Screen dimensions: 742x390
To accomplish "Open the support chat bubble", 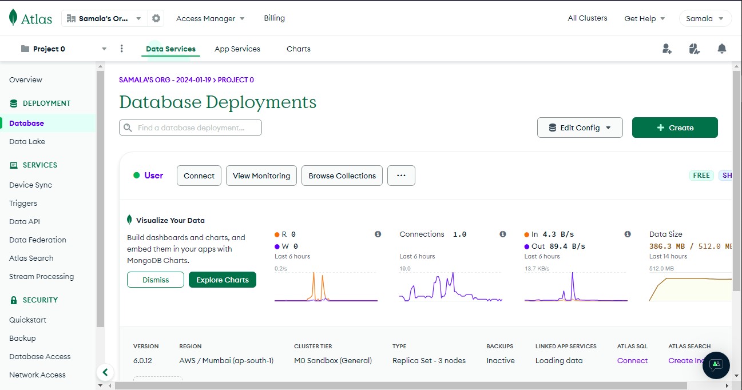I will click(x=716, y=365).
